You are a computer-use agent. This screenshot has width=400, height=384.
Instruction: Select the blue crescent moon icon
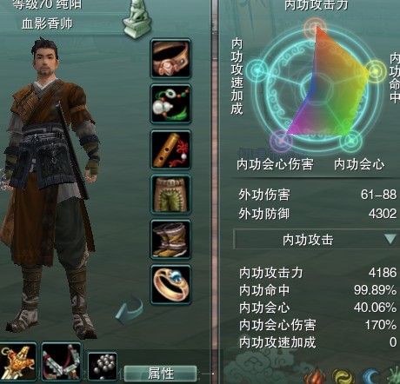pos(372,376)
